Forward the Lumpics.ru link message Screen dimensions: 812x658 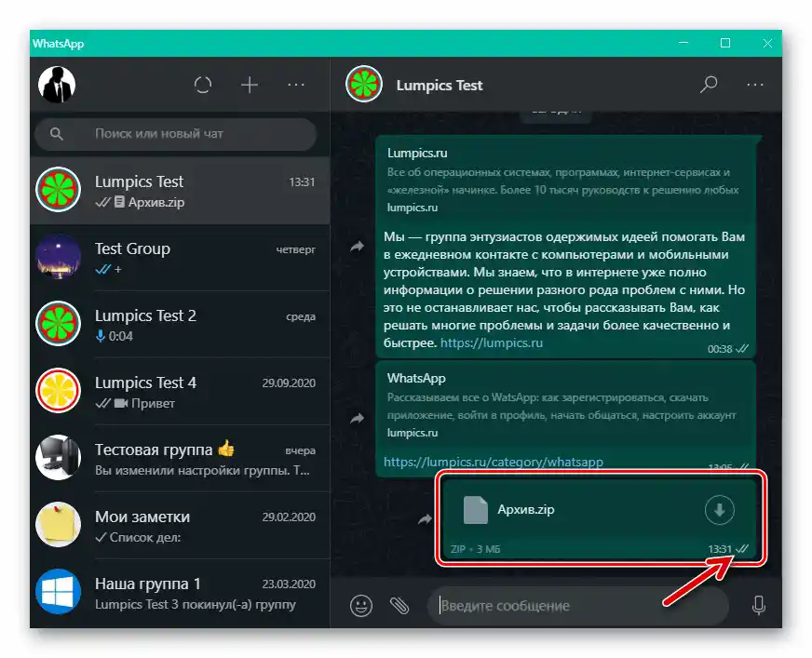(x=357, y=247)
